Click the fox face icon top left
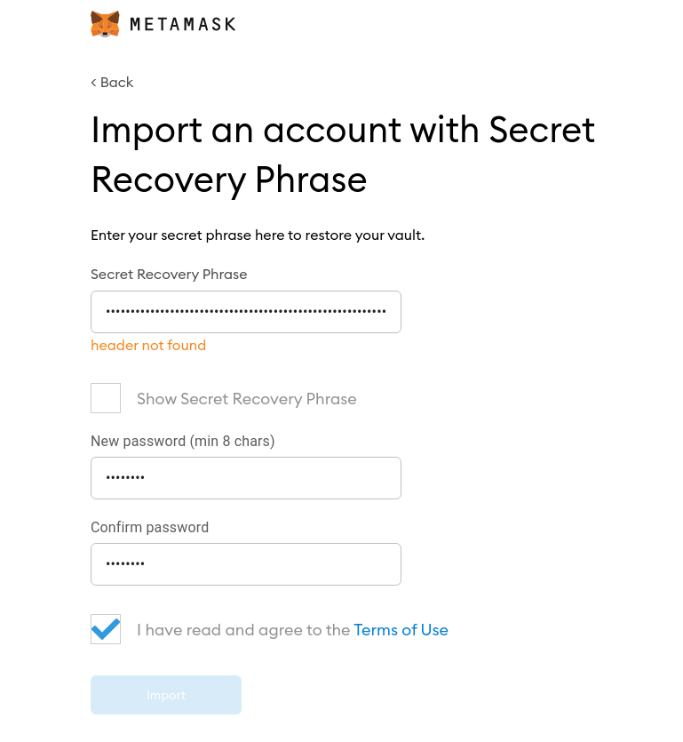683x742 pixels. (x=105, y=23)
